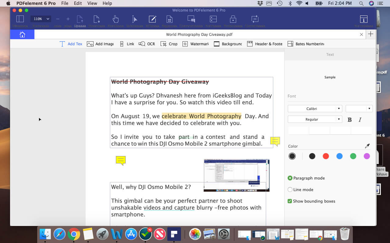Image resolution: width=390 pixels, height=243 pixels.
Task: Uncheck Show bounding boxes
Action: (x=290, y=201)
